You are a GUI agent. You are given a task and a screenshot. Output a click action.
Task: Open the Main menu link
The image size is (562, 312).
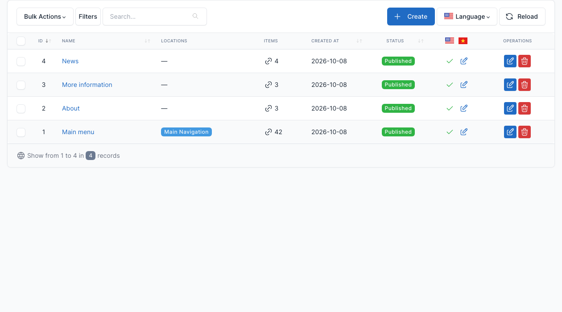78,132
